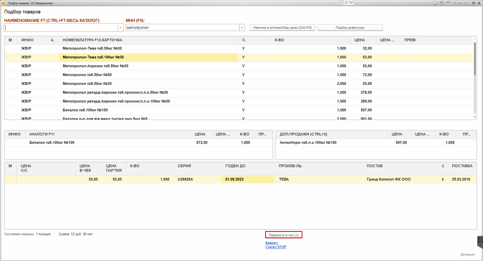Clear the НАИМЕНОВАНИЕ search field with X
The height and width of the screenshot is (261, 483).
coord(120,28)
